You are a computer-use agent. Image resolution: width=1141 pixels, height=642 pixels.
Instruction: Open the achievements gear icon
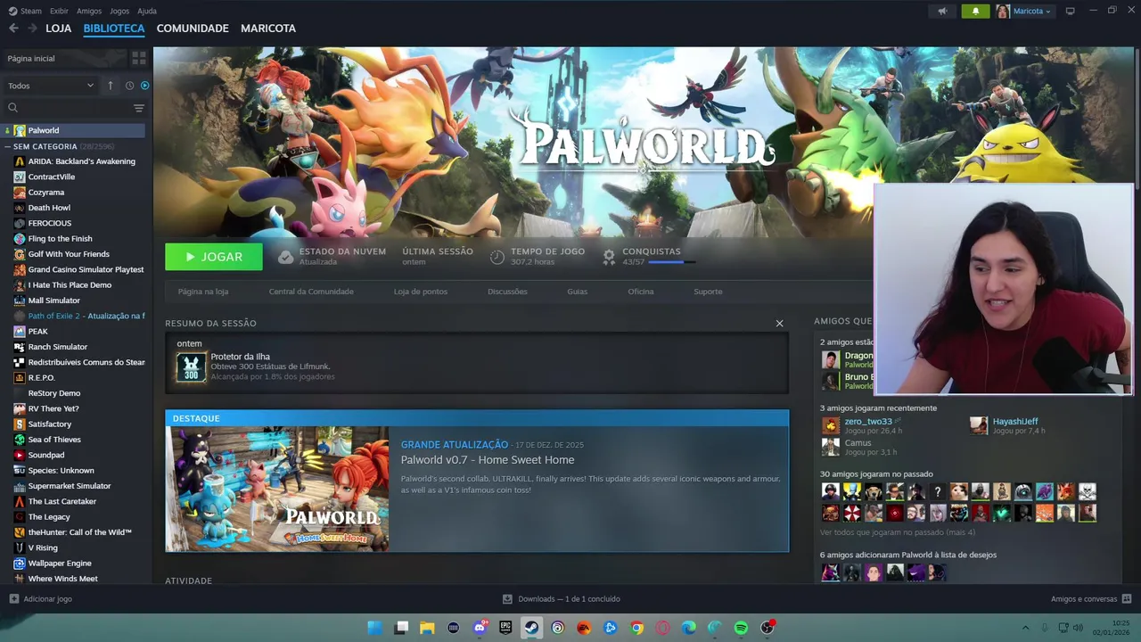pyautogui.click(x=609, y=257)
